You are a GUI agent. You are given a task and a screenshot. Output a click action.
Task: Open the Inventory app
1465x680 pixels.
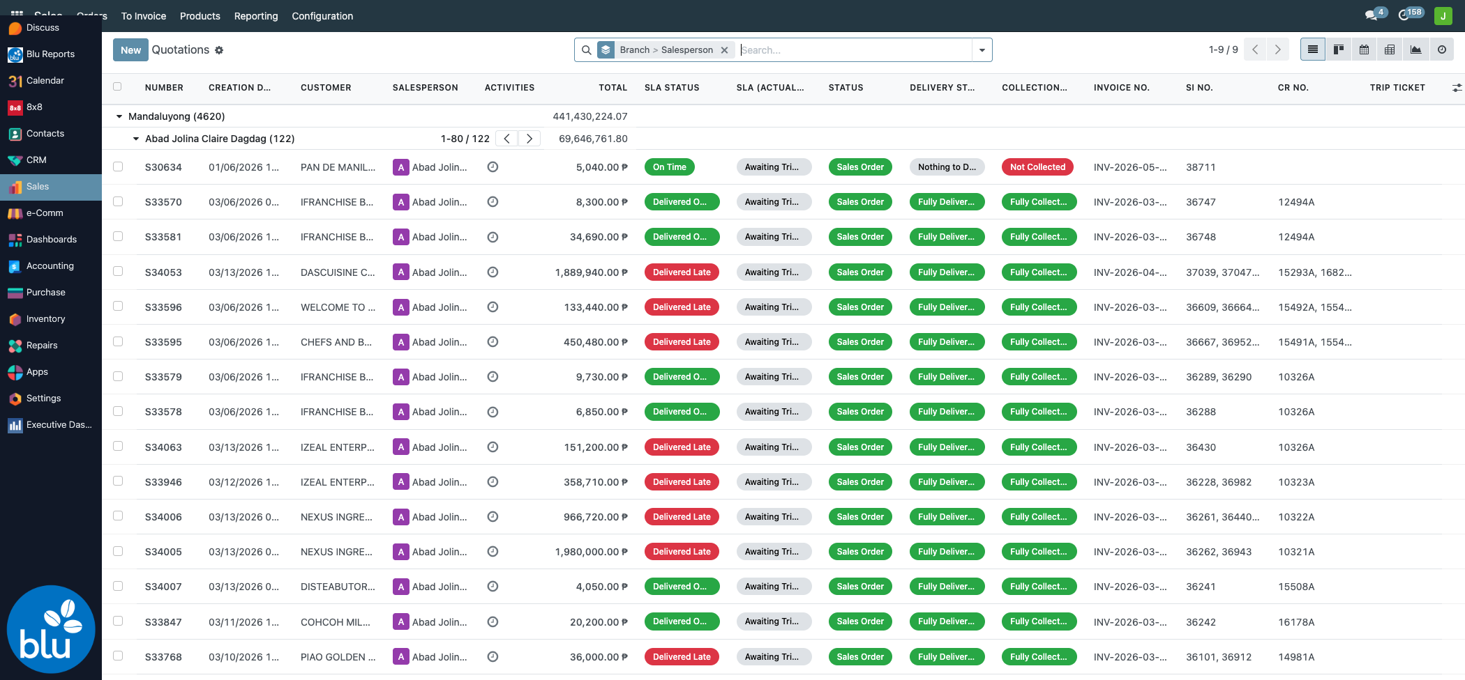click(x=51, y=319)
